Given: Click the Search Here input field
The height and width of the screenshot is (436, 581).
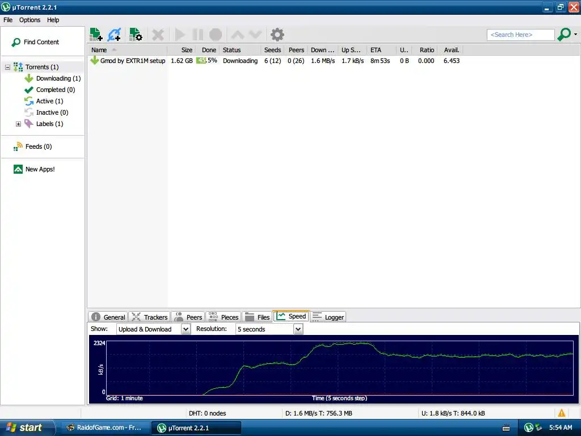Looking at the screenshot, I should 521,35.
